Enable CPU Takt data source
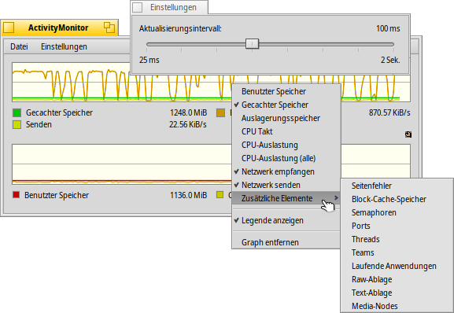 (286, 131)
